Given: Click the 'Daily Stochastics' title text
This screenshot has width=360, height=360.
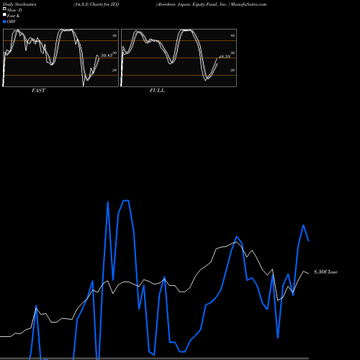Looking at the screenshot, I should tap(19, 4).
